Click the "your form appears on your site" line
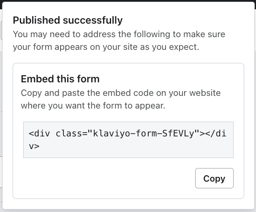This screenshot has width=256, height=212. pyautogui.click(x=106, y=47)
